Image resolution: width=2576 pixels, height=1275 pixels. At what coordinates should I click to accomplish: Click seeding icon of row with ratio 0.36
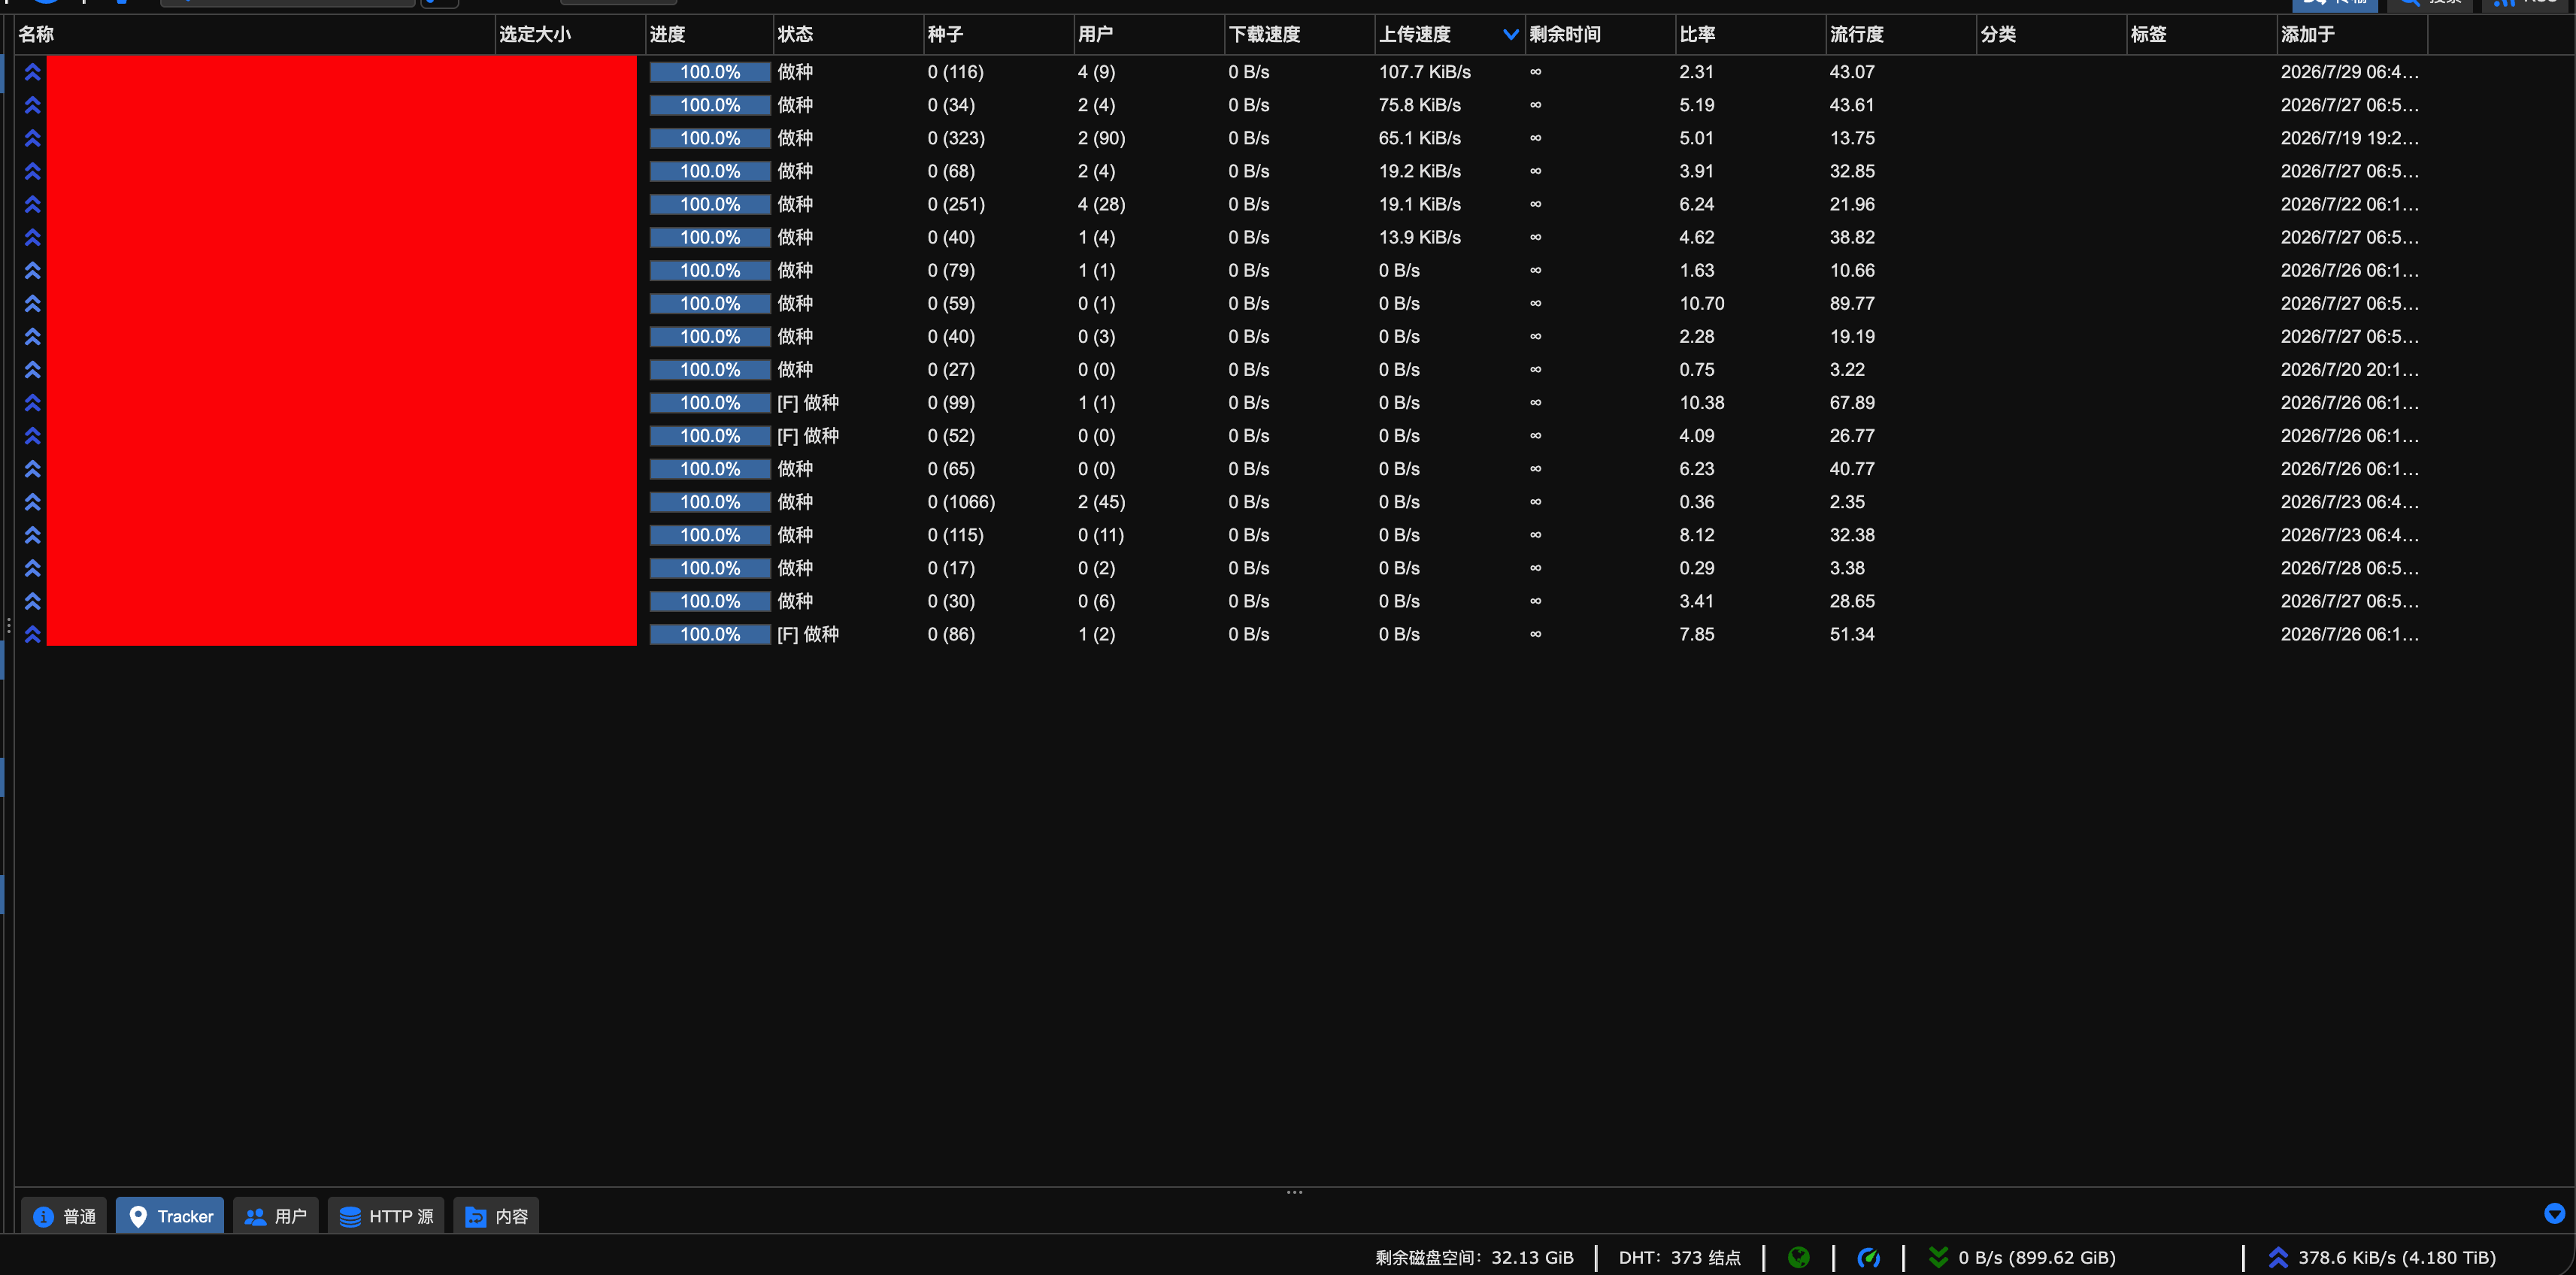coord(32,502)
